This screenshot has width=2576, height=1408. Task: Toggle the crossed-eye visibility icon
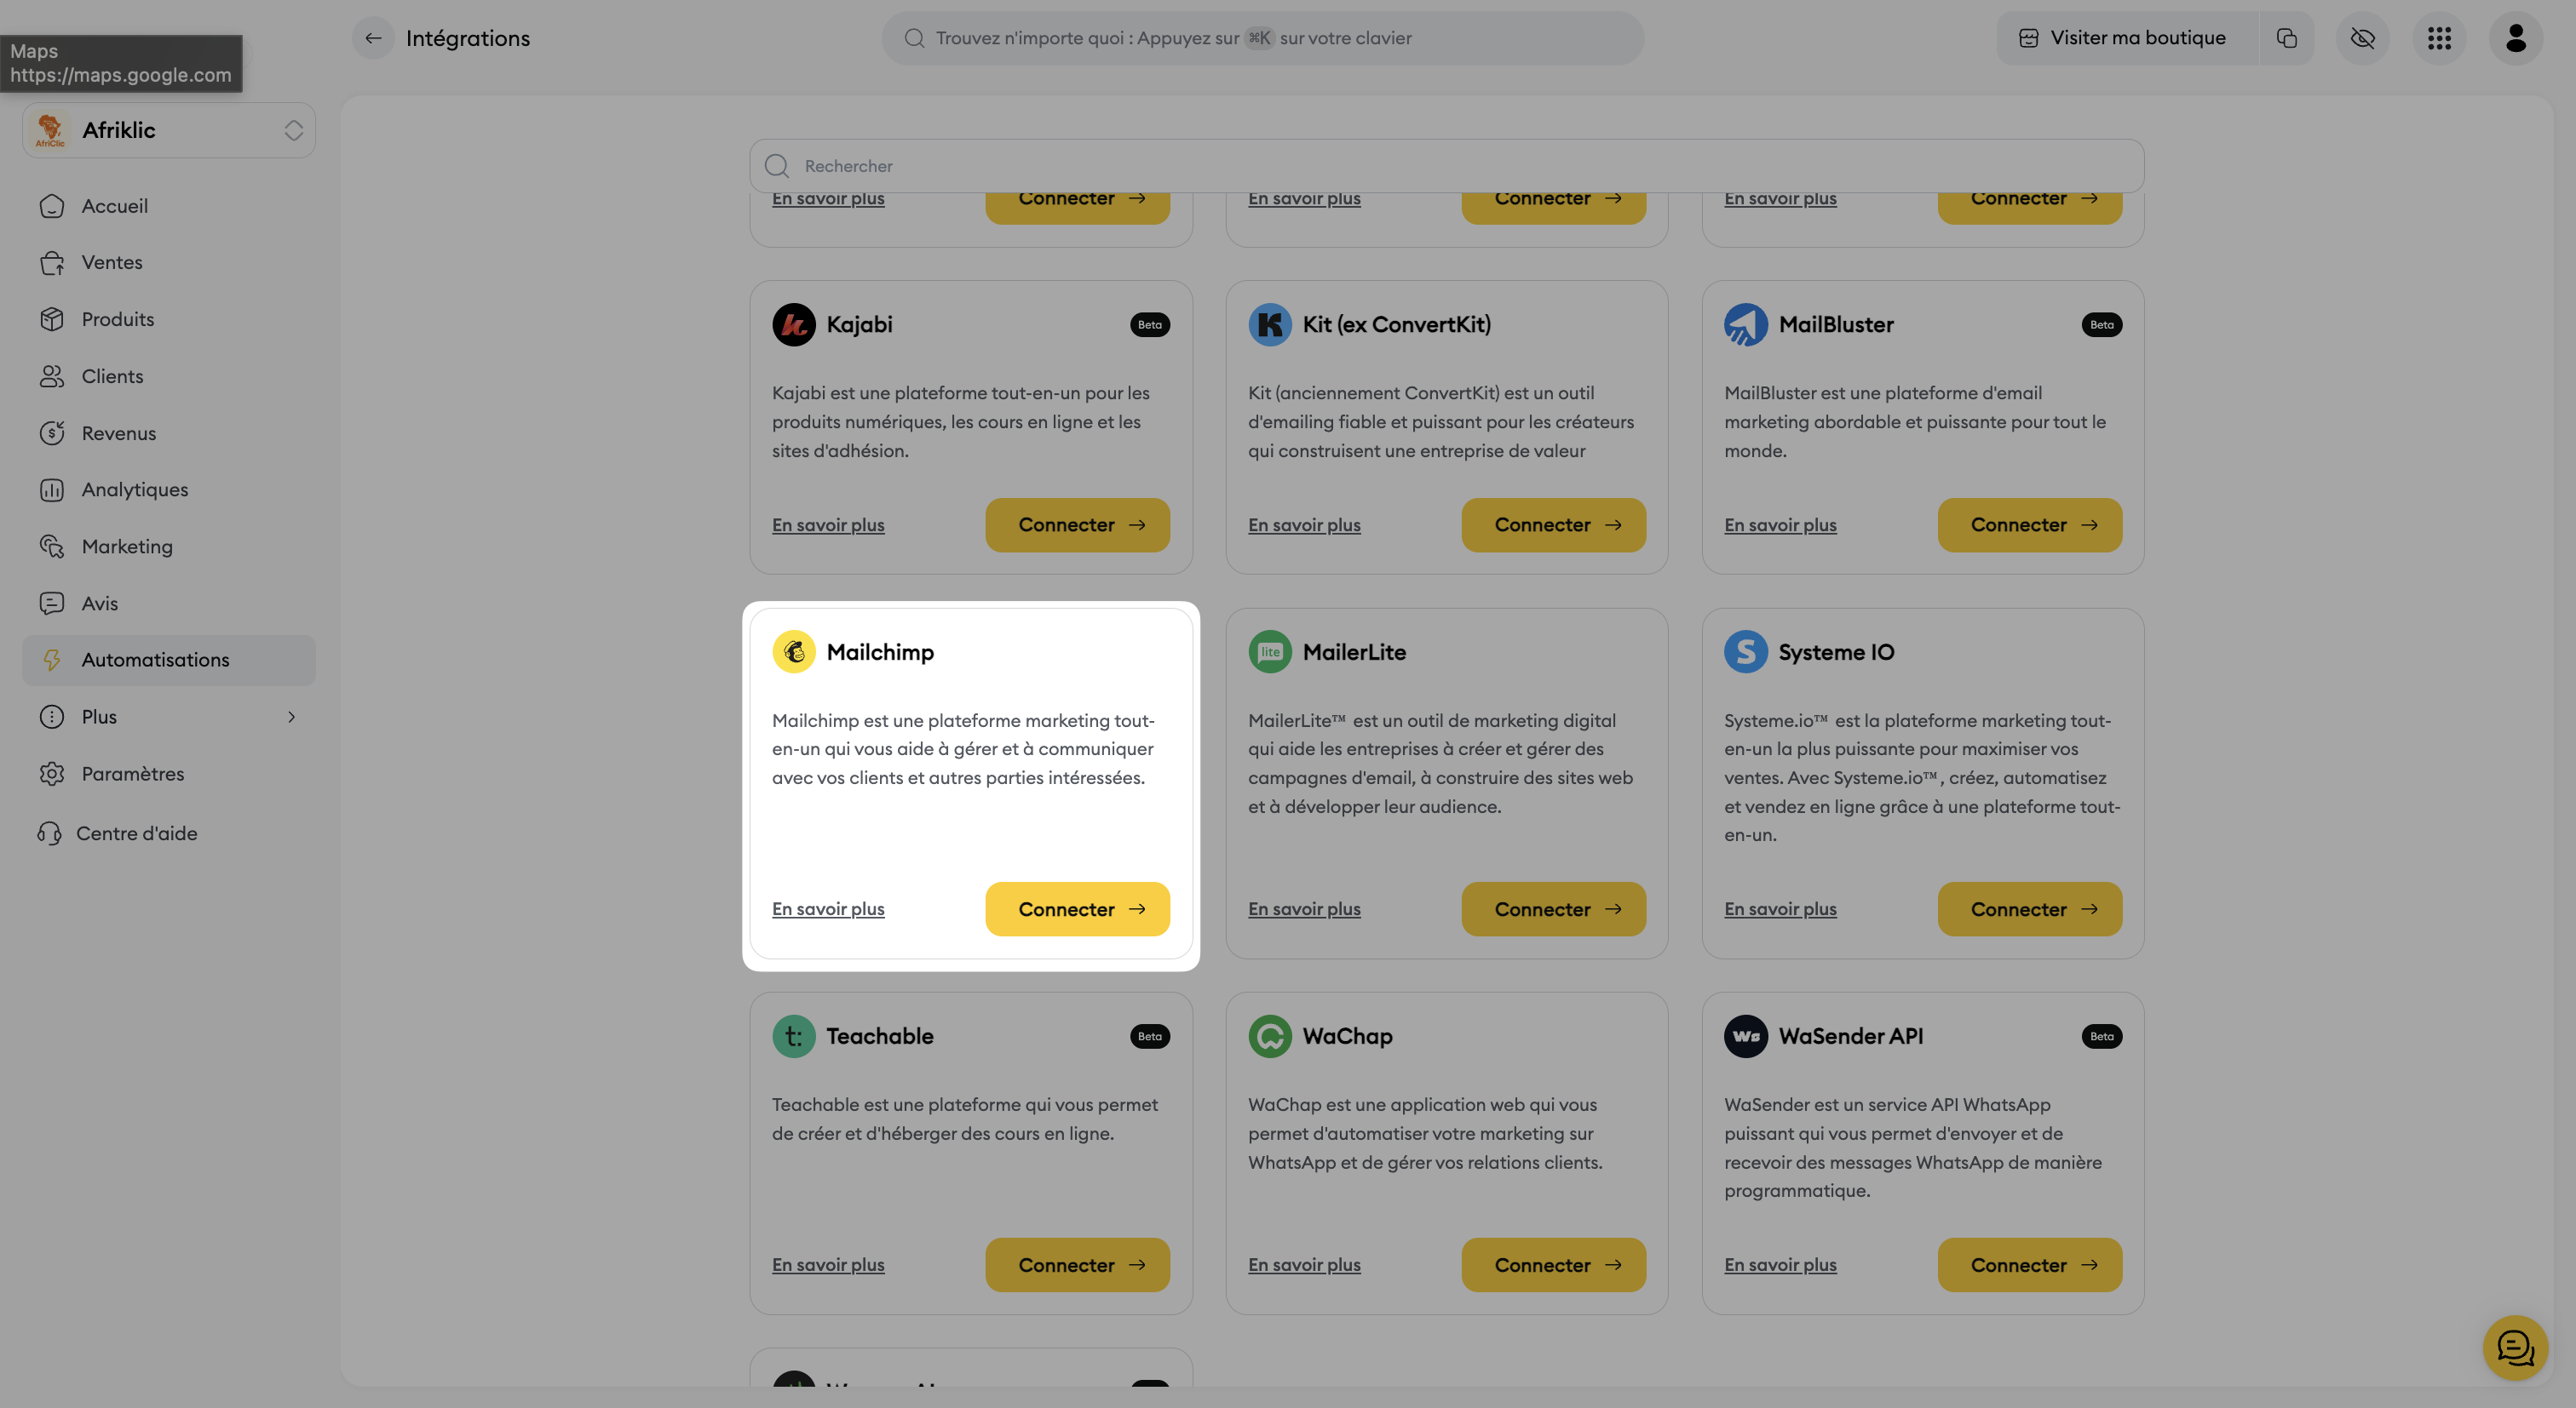pyautogui.click(x=2362, y=38)
